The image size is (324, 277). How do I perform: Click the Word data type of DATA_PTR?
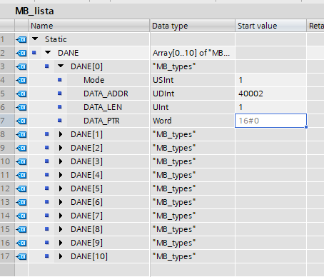[193, 121]
